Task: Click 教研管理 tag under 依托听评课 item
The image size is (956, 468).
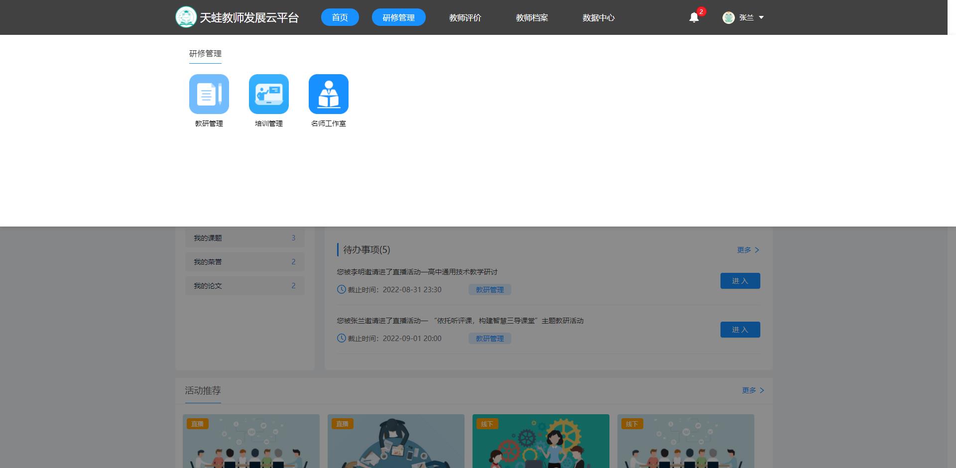Action: [x=490, y=339]
